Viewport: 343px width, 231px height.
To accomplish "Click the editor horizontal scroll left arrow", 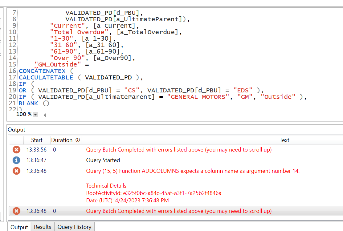I will [x=45, y=115].
